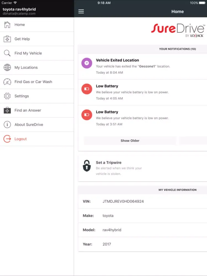Open Find an Answer menu item
The image size is (207, 276).
click(37, 110)
